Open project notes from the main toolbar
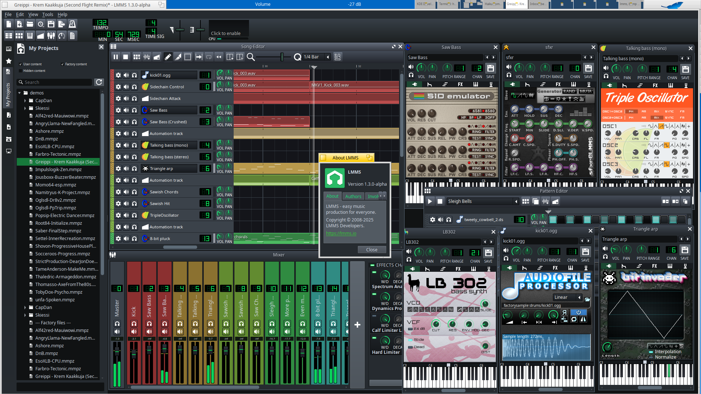Viewport: 701px width, 394px height. 72,35
